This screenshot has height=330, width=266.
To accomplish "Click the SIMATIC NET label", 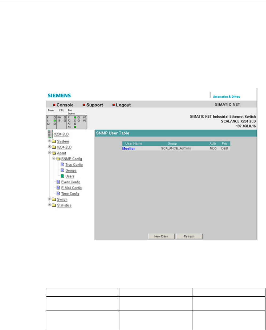I will point(228,104).
